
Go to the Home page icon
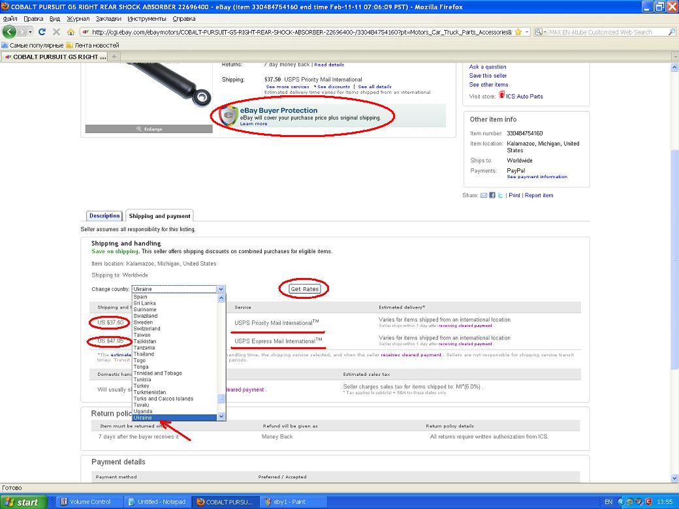tap(71, 31)
